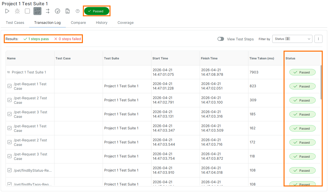Image resolution: width=328 pixels, height=192 pixels.
Task: Click Passed badge in the 309 ms row
Action: pos(302,100)
